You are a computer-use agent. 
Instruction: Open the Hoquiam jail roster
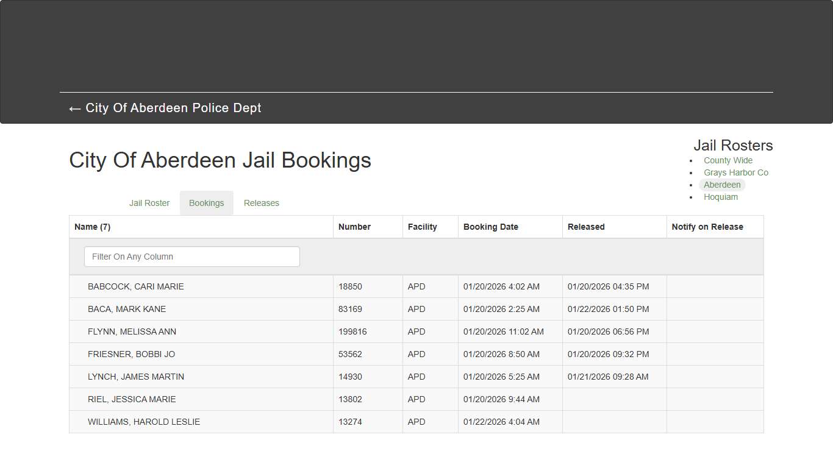(720, 197)
